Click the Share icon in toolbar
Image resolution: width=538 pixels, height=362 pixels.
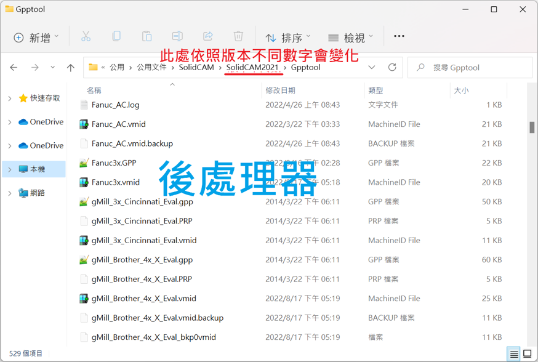(207, 37)
